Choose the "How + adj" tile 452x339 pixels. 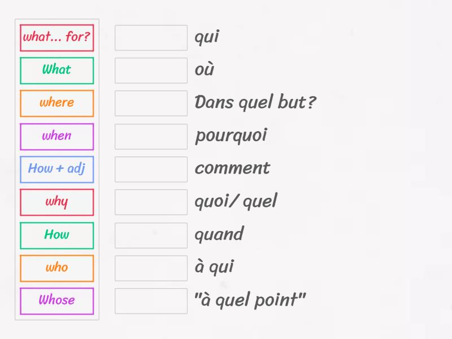(x=56, y=169)
